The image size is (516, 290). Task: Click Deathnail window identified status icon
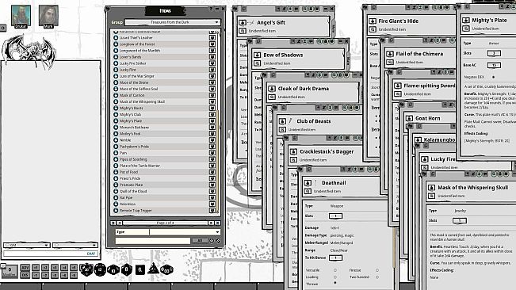point(308,192)
